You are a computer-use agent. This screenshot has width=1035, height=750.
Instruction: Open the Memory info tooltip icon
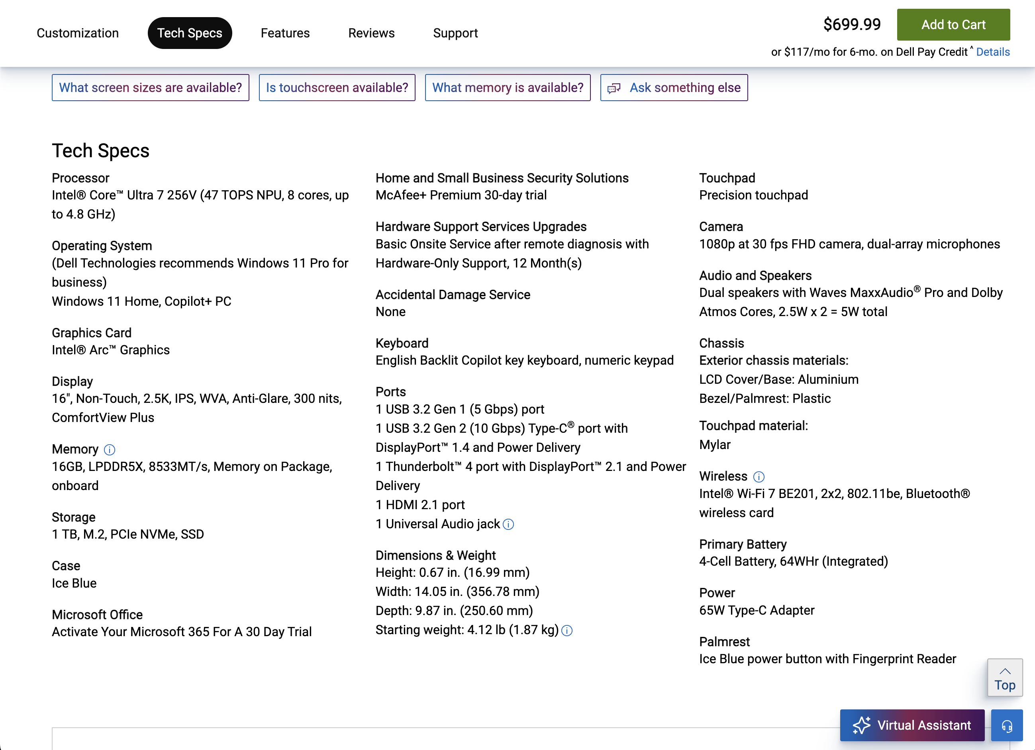coord(110,450)
